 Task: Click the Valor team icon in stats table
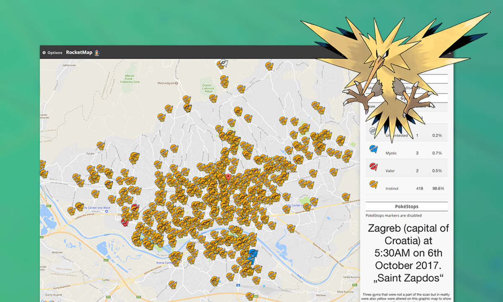pyautogui.click(x=373, y=167)
